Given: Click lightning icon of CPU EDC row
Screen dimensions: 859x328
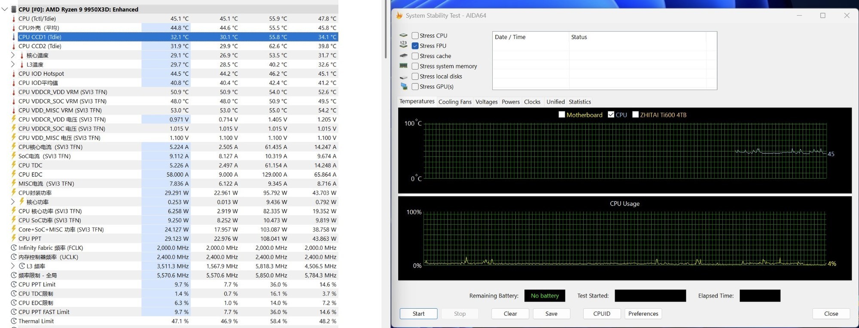Looking at the screenshot, I should (x=14, y=174).
